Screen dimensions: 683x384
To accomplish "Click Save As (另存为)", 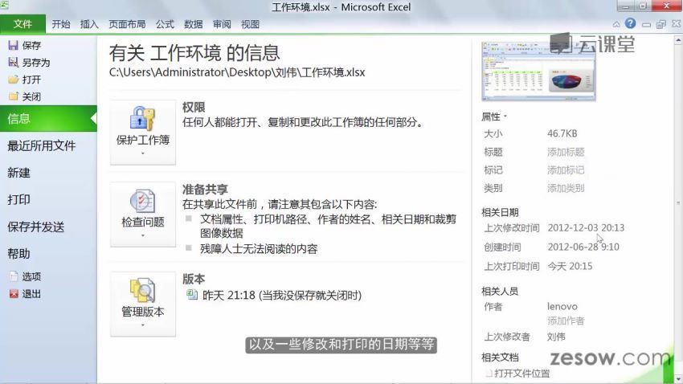I will pyautogui.click(x=36, y=62).
